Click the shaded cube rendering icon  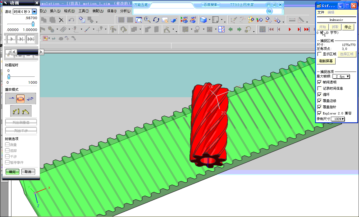(x=203, y=20)
